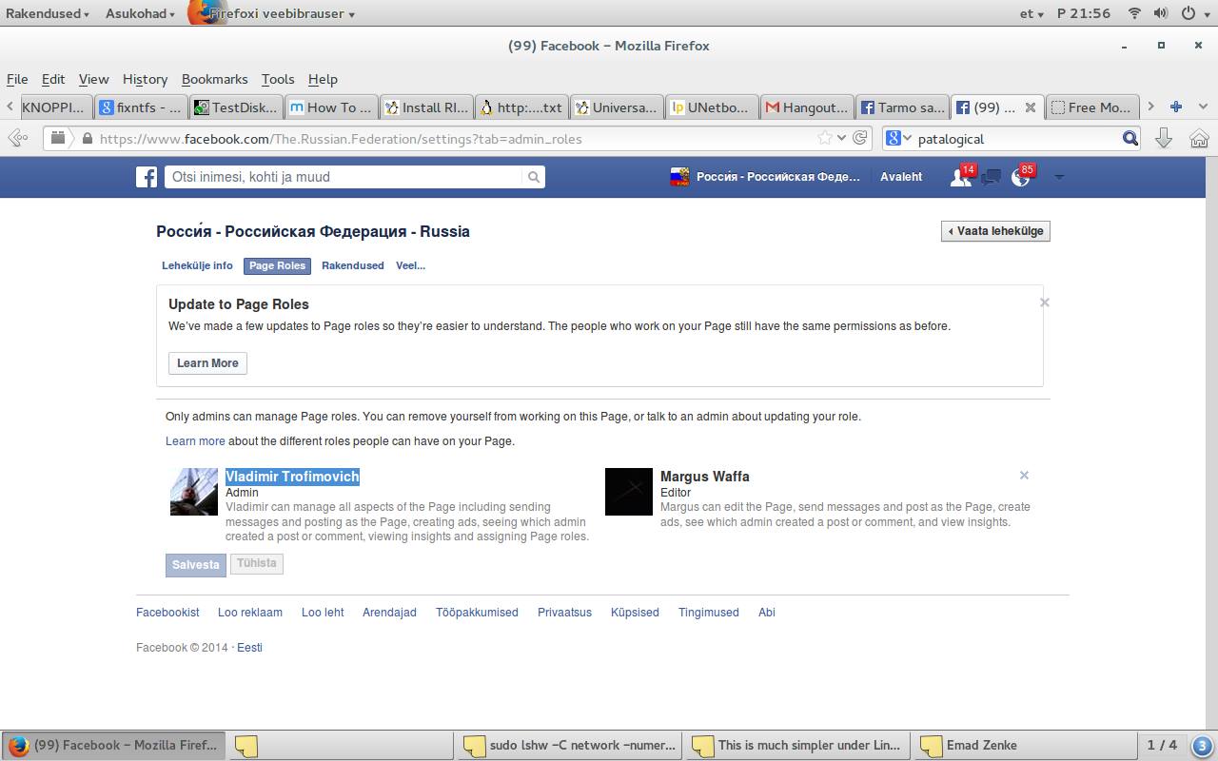
Task: Click Salvesta save button
Action: (x=196, y=565)
